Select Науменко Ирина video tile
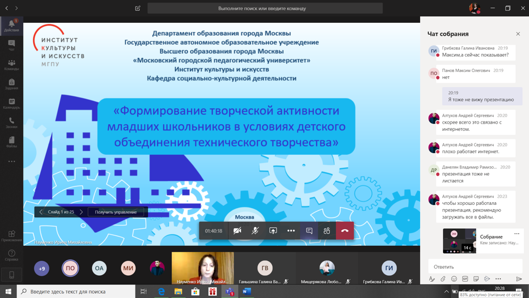The width and height of the screenshot is (529, 298). [202, 268]
